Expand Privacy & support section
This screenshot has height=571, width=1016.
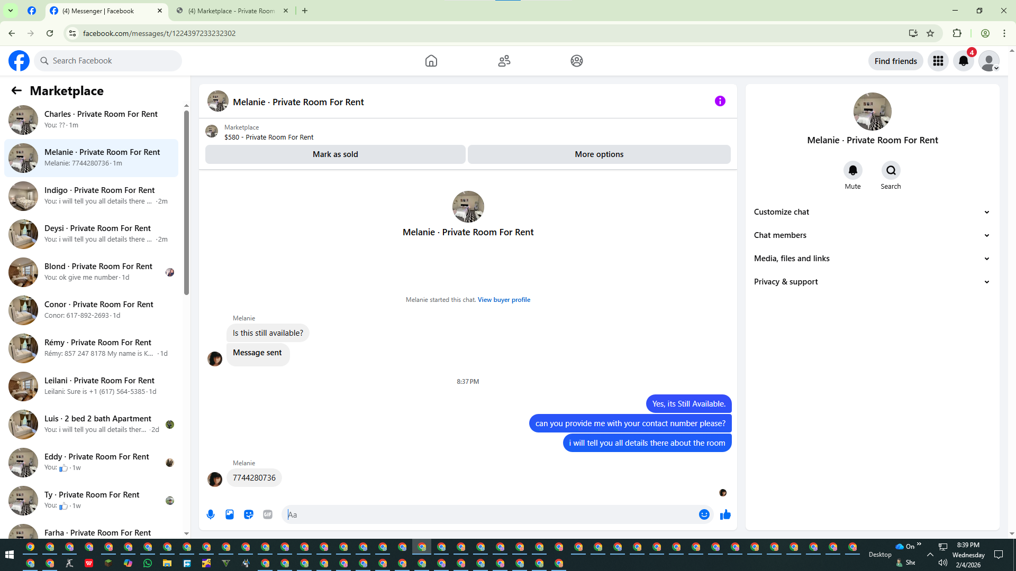[872, 282]
